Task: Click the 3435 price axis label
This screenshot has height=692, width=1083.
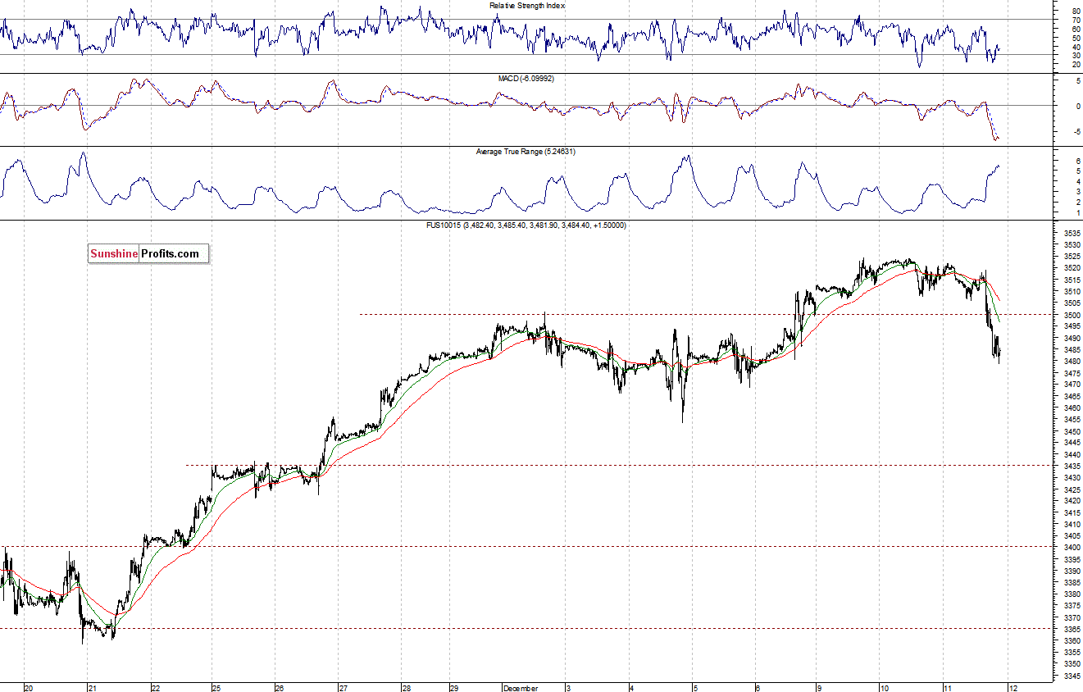Action: click(x=1071, y=466)
